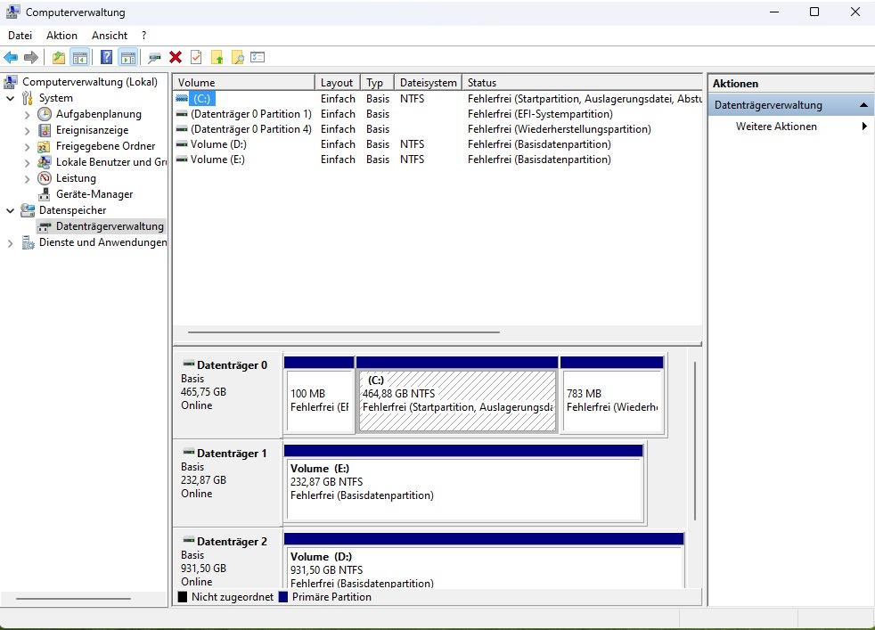Select the 100 MB partition block
The width and height of the screenshot is (875, 630).
(x=319, y=397)
